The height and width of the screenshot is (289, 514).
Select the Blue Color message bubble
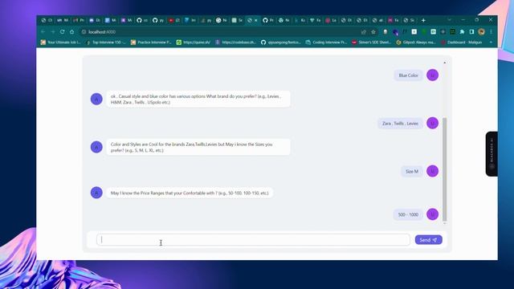pos(408,75)
